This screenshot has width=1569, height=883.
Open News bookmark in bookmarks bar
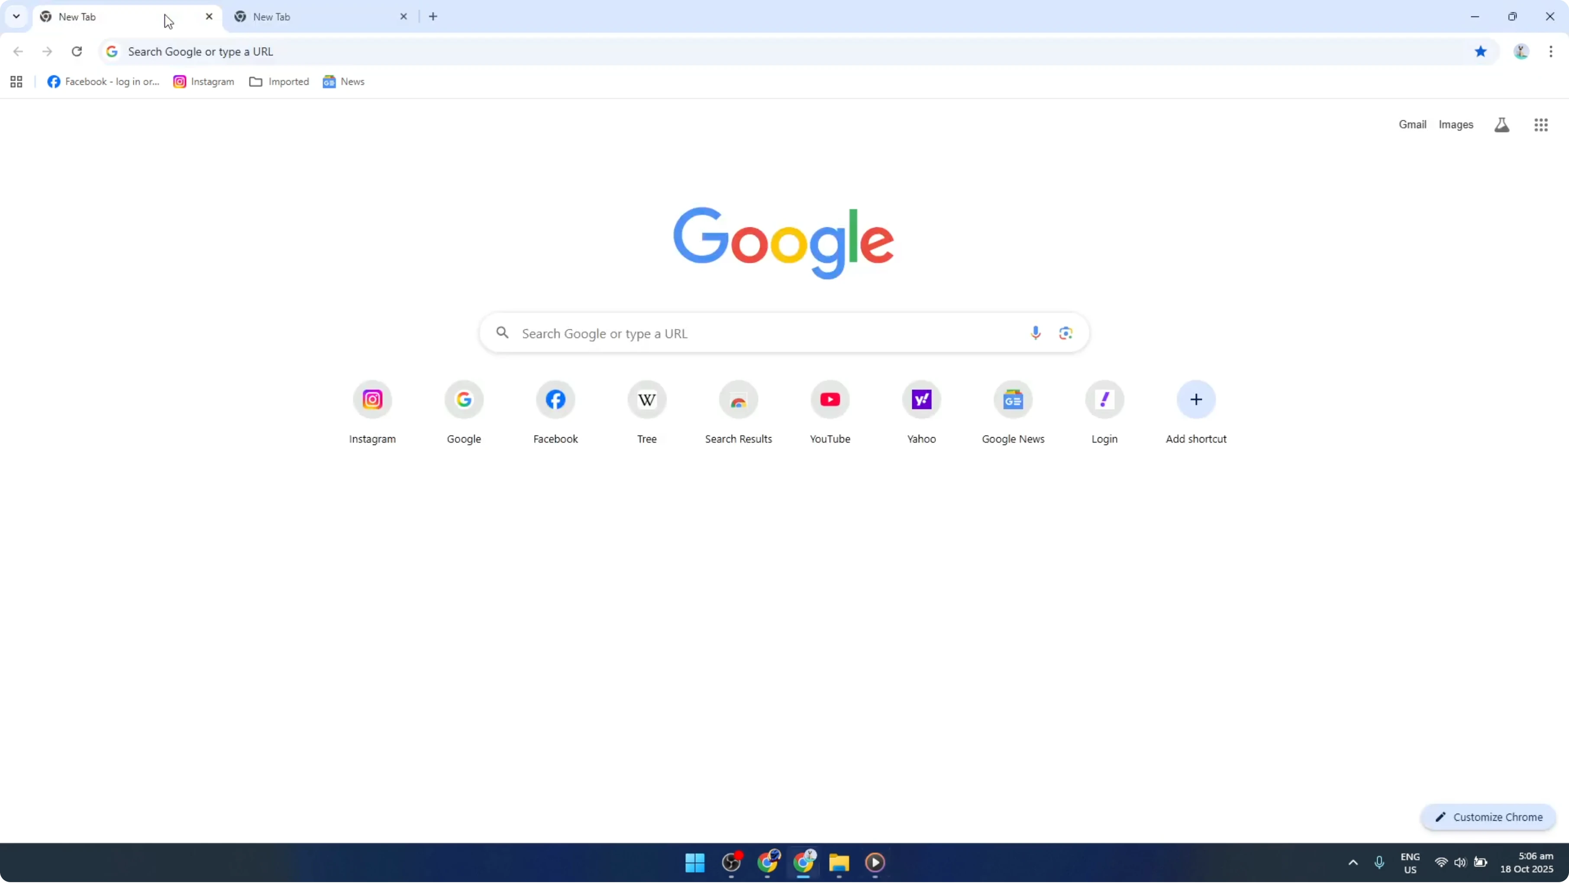coord(344,82)
